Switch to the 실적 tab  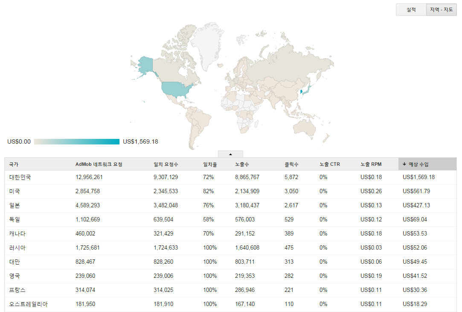click(411, 10)
